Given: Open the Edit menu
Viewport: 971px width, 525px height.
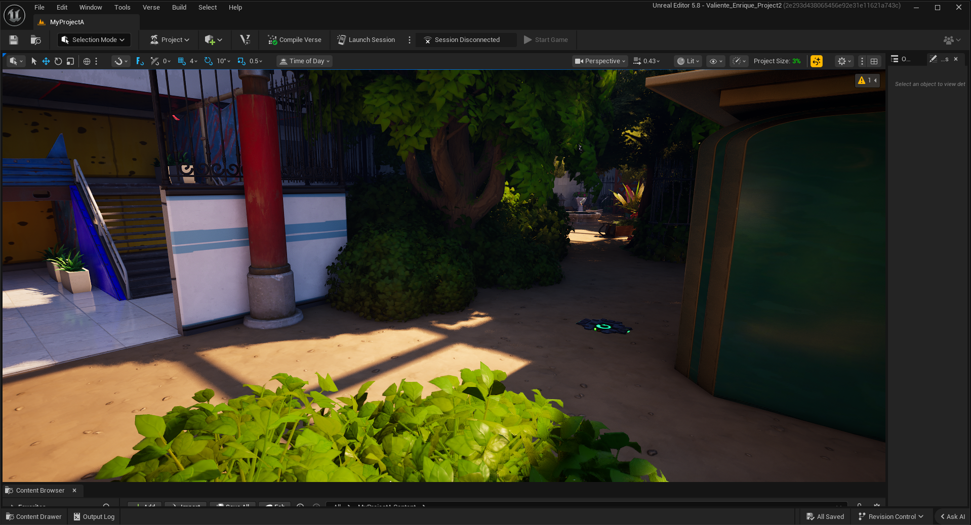Looking at the screenshot, I should click(x=62, y=8).
